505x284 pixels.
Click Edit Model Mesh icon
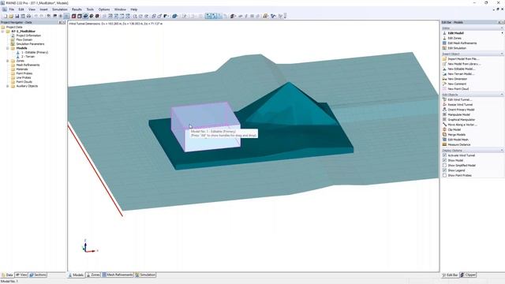(x=444, y=140)
